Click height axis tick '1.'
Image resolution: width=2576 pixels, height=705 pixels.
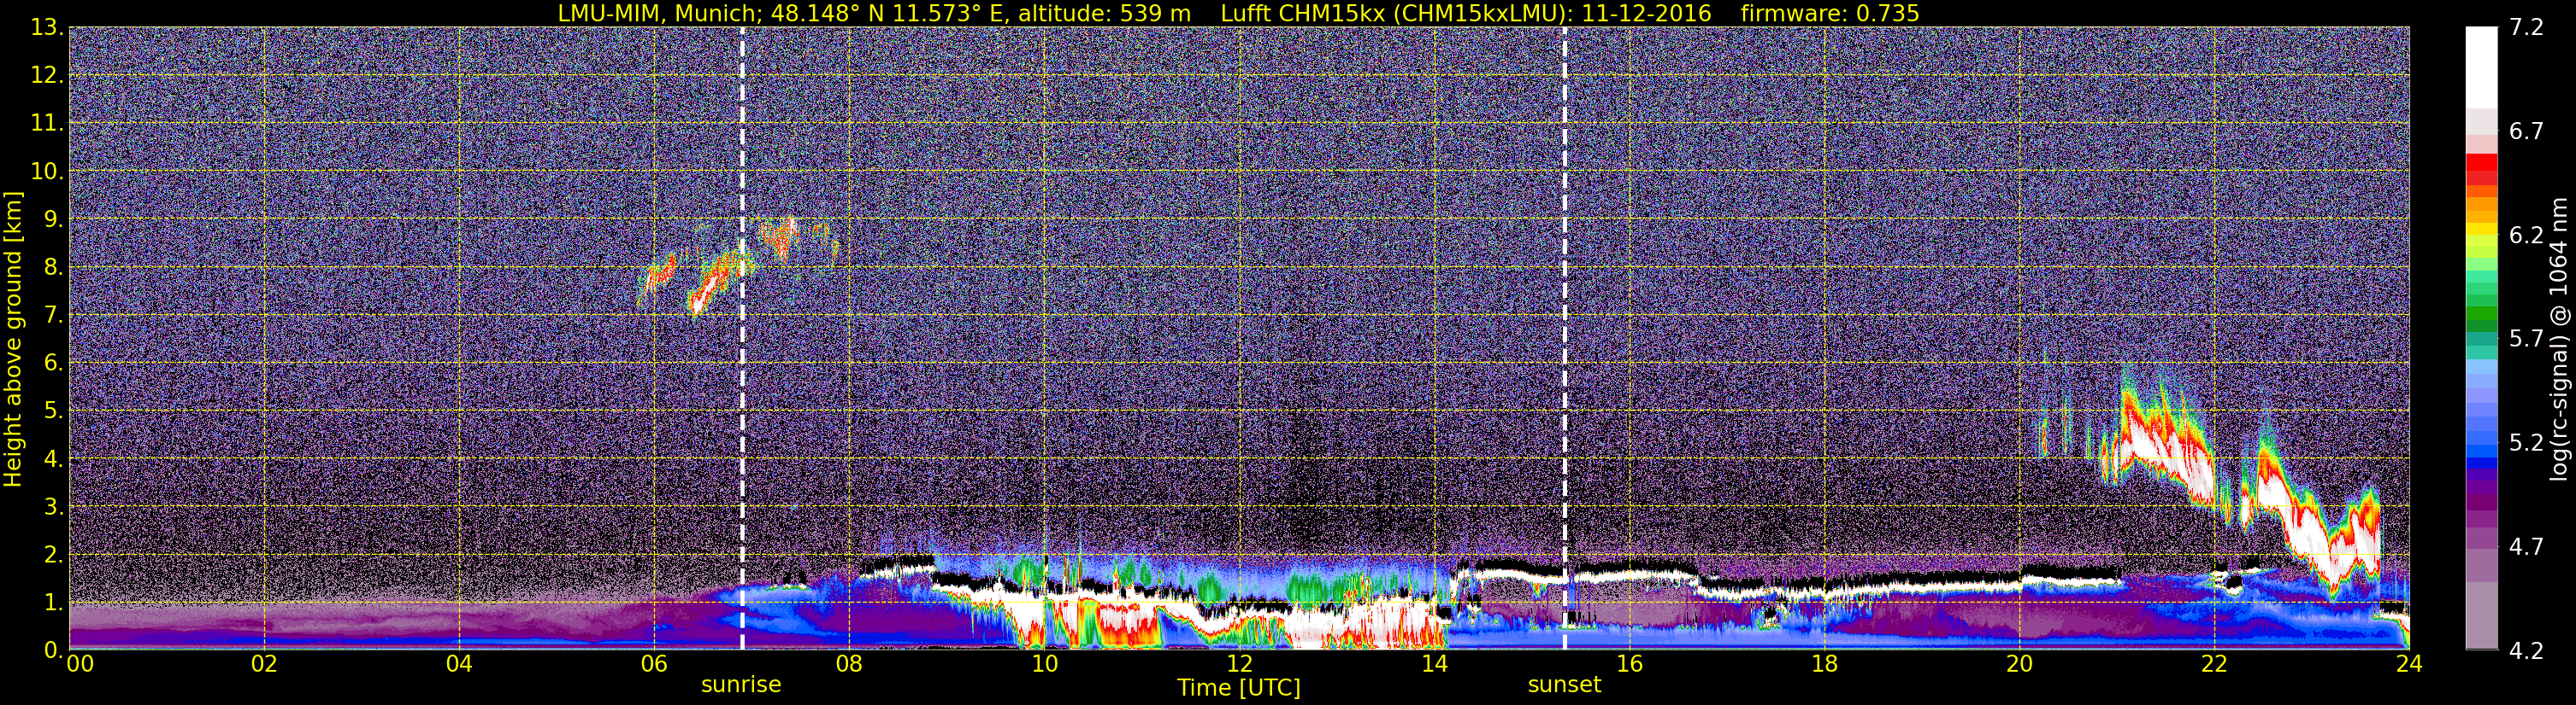pyautogui.click(x=54, y=603)
